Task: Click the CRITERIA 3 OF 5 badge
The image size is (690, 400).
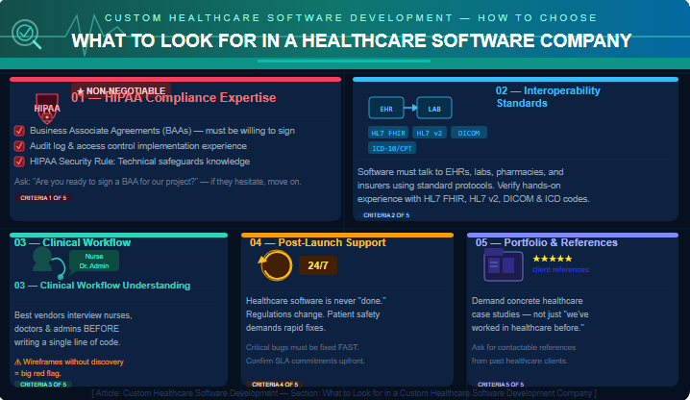Action: [x=43, y=385]
